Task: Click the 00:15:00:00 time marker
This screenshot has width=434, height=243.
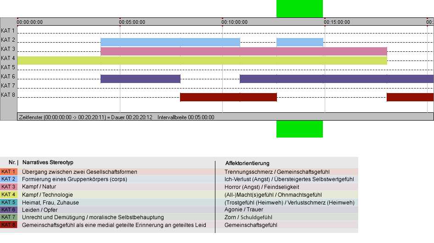Action: pos(337,22)
